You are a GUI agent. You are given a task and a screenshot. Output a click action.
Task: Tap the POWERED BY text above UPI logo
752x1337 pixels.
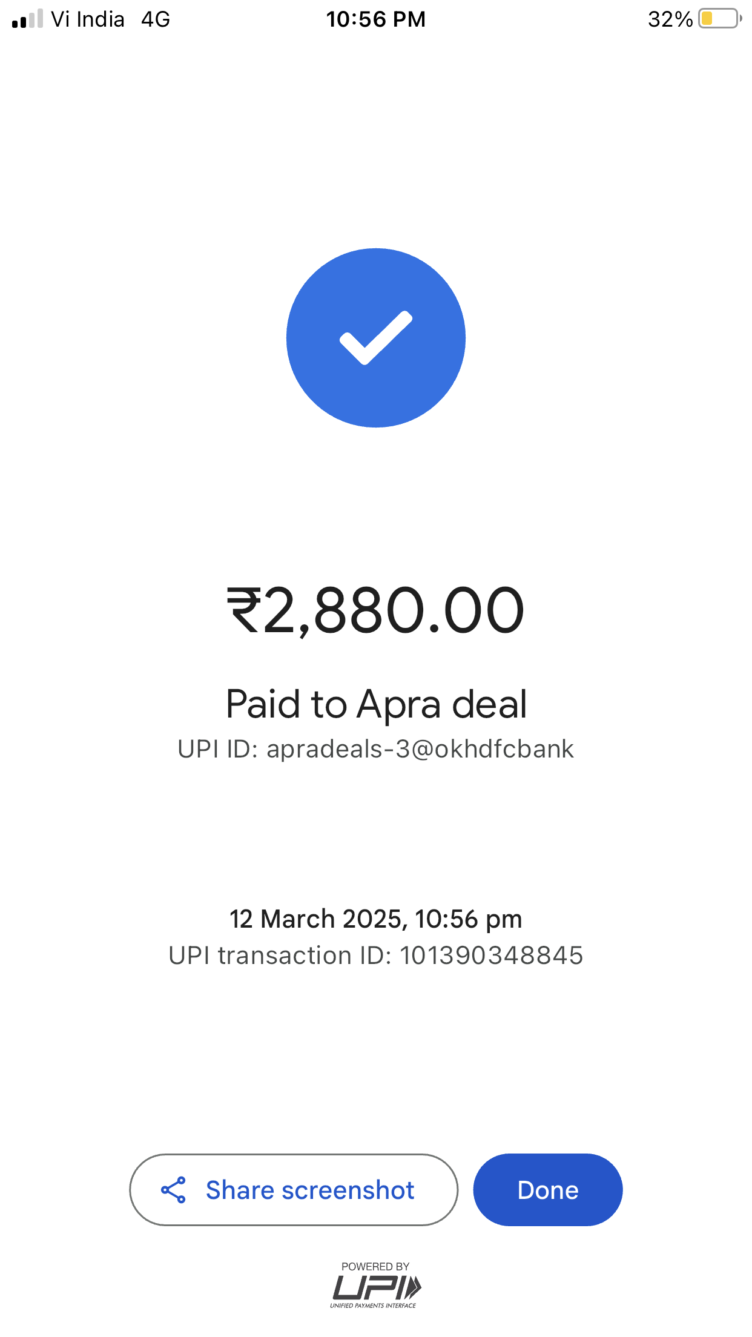[x=375, y=1266]
